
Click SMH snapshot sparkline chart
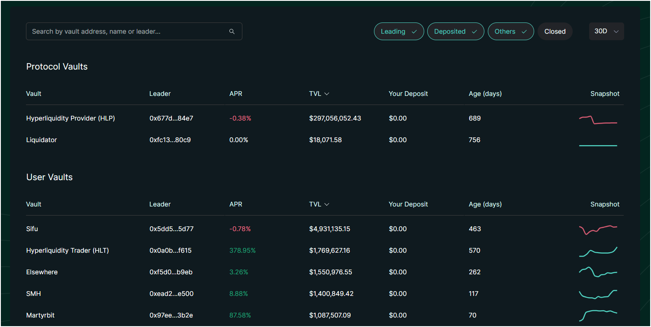point(598,294)
